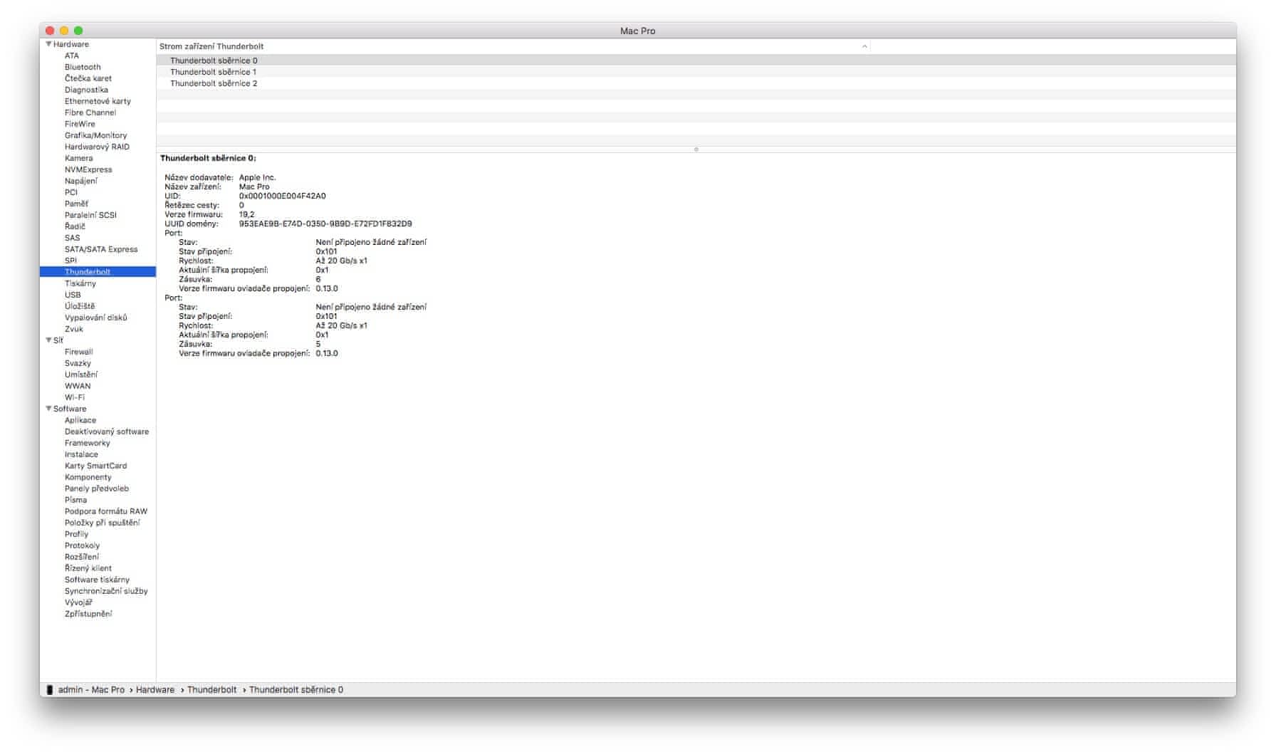Open Komponenty in the sidebar
This screenshot has width=1276, height=754.
88,477
